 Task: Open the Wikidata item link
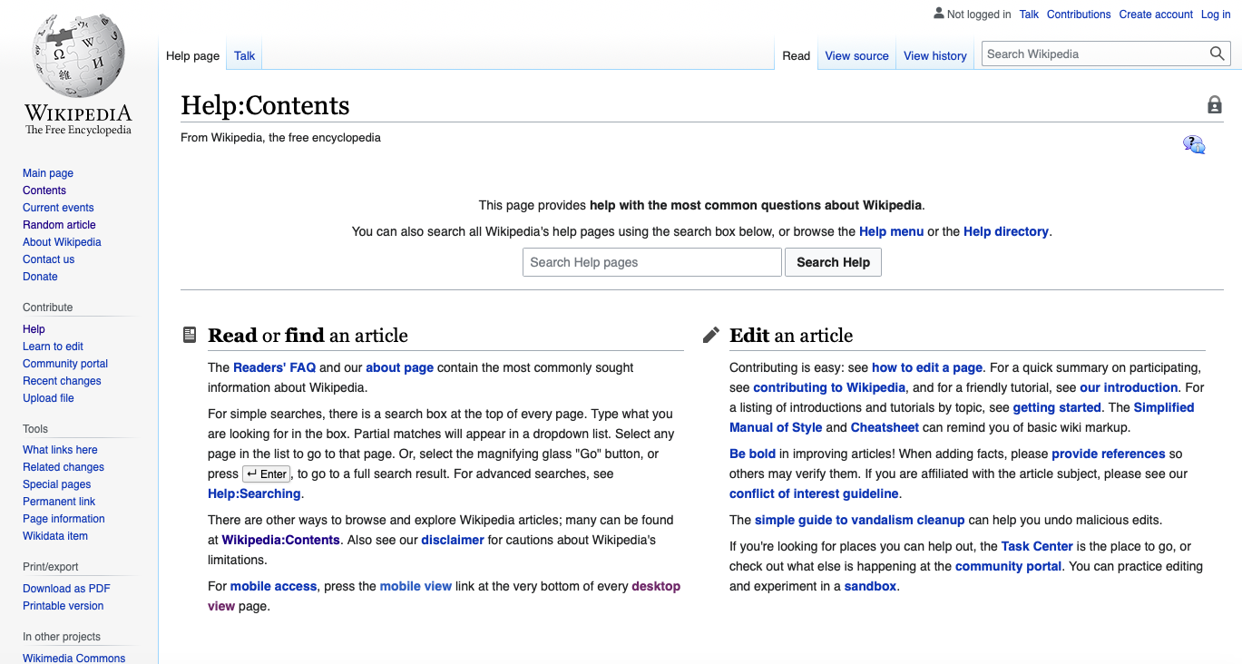pos(55,536)
